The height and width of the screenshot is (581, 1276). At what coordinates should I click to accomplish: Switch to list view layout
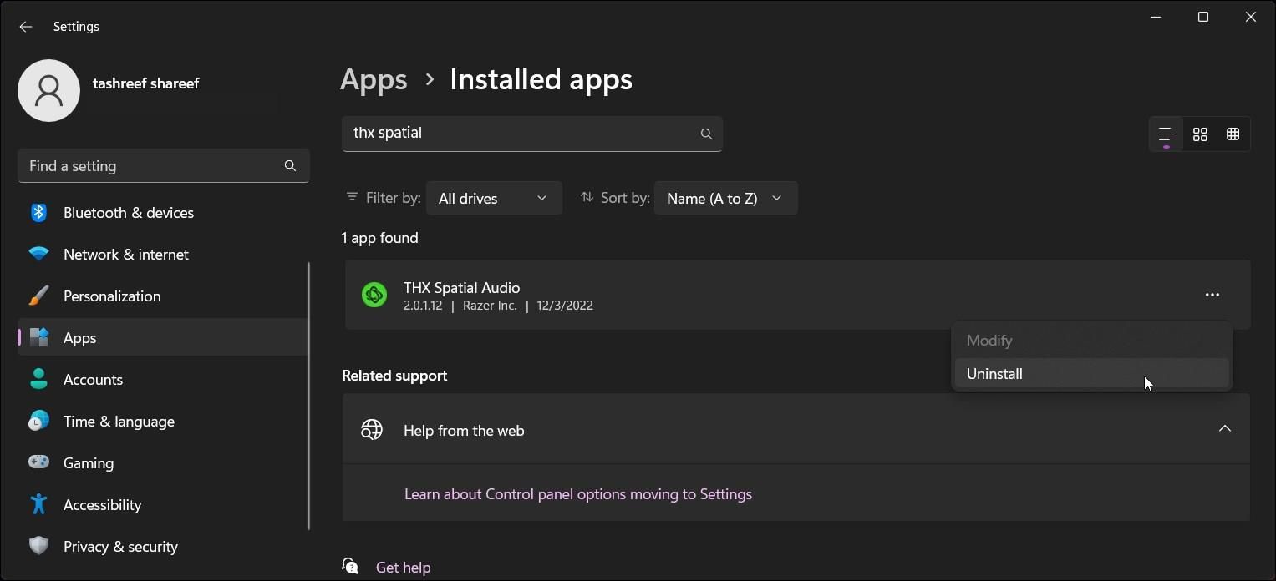(x=1167, y=134)
